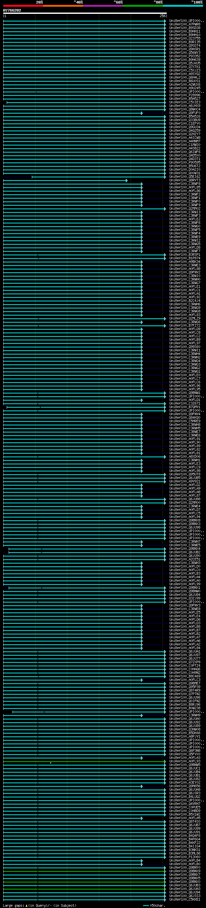Select the UniRef100_Q9GU34 label

[x=184, y=127]
